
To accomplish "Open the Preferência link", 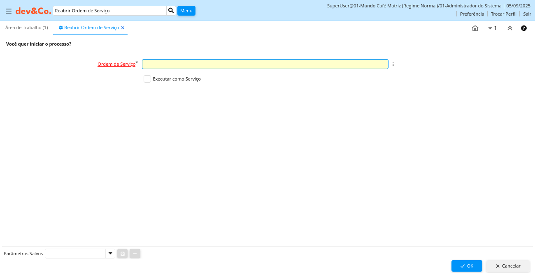I will coord(472,14).
